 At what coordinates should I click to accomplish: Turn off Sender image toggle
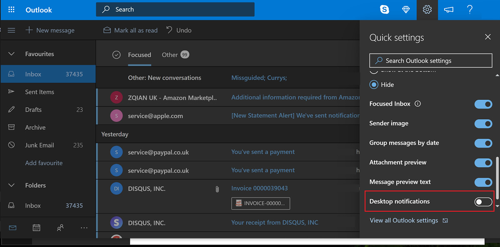pyautogui.click(x=483, y=123)
